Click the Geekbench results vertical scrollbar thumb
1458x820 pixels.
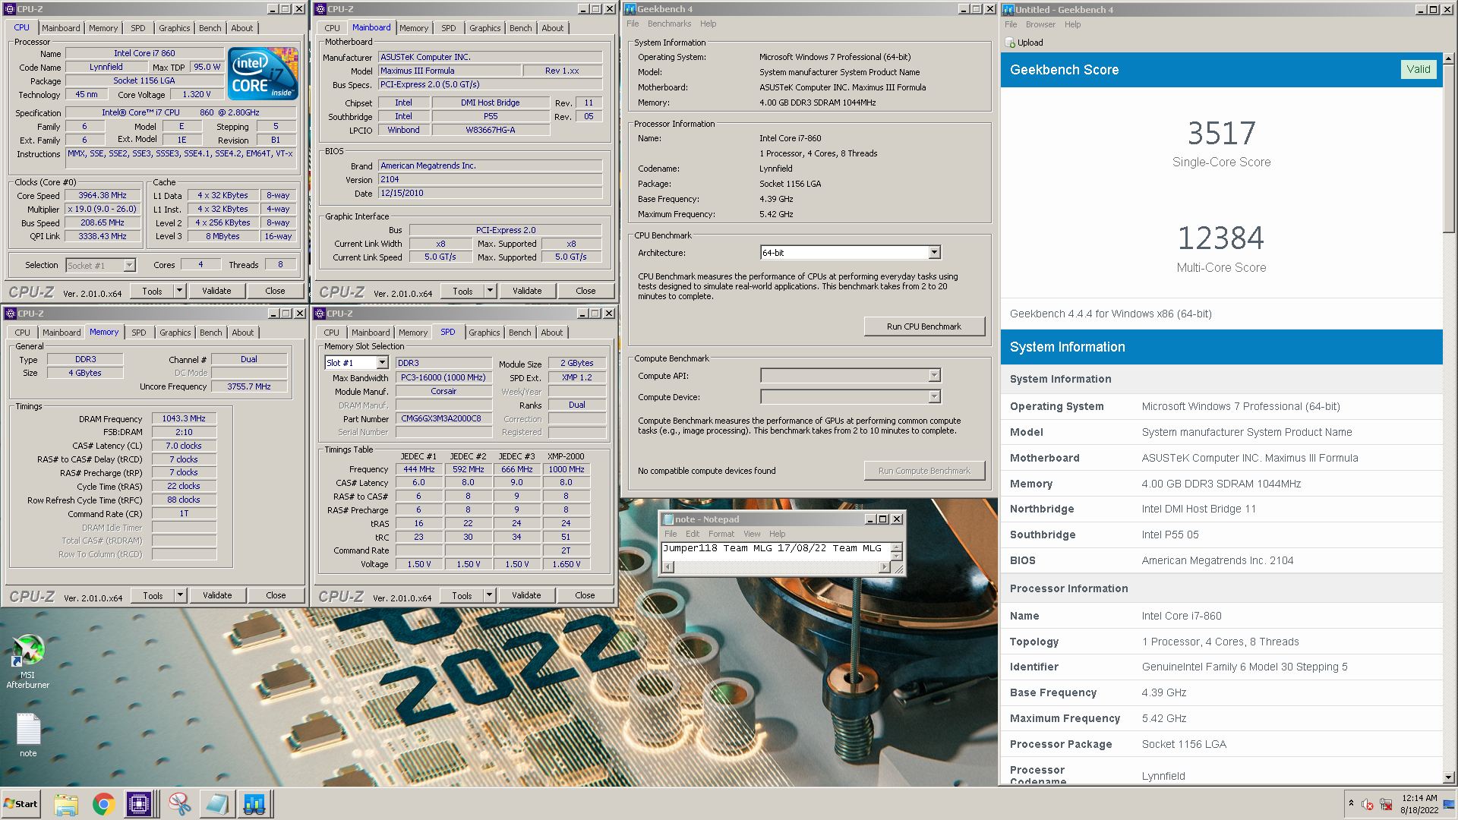point(1448,148)
